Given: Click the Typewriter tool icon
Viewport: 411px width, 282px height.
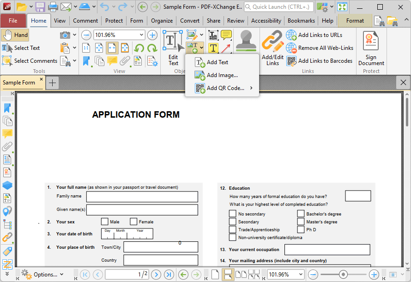Looking at the screenshot, I should (x=213, y=35).
